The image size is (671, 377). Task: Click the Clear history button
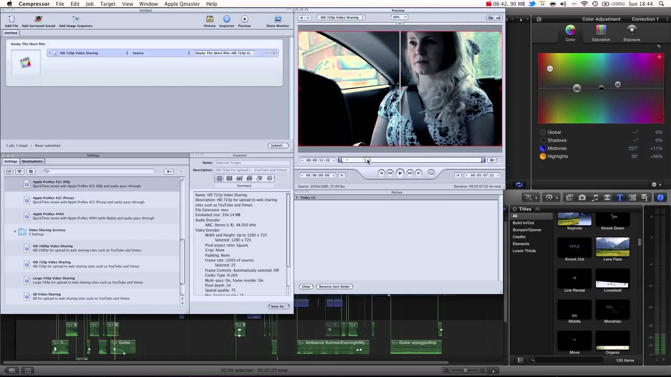(306, 286)
